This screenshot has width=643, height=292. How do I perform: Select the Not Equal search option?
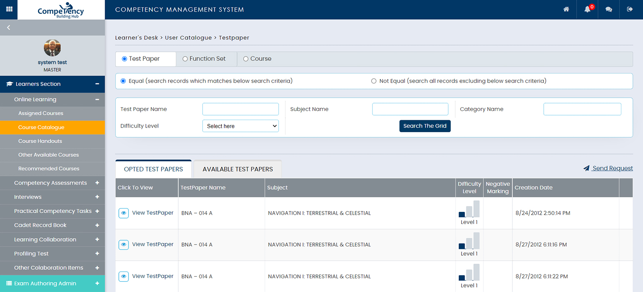click(374, 81)
